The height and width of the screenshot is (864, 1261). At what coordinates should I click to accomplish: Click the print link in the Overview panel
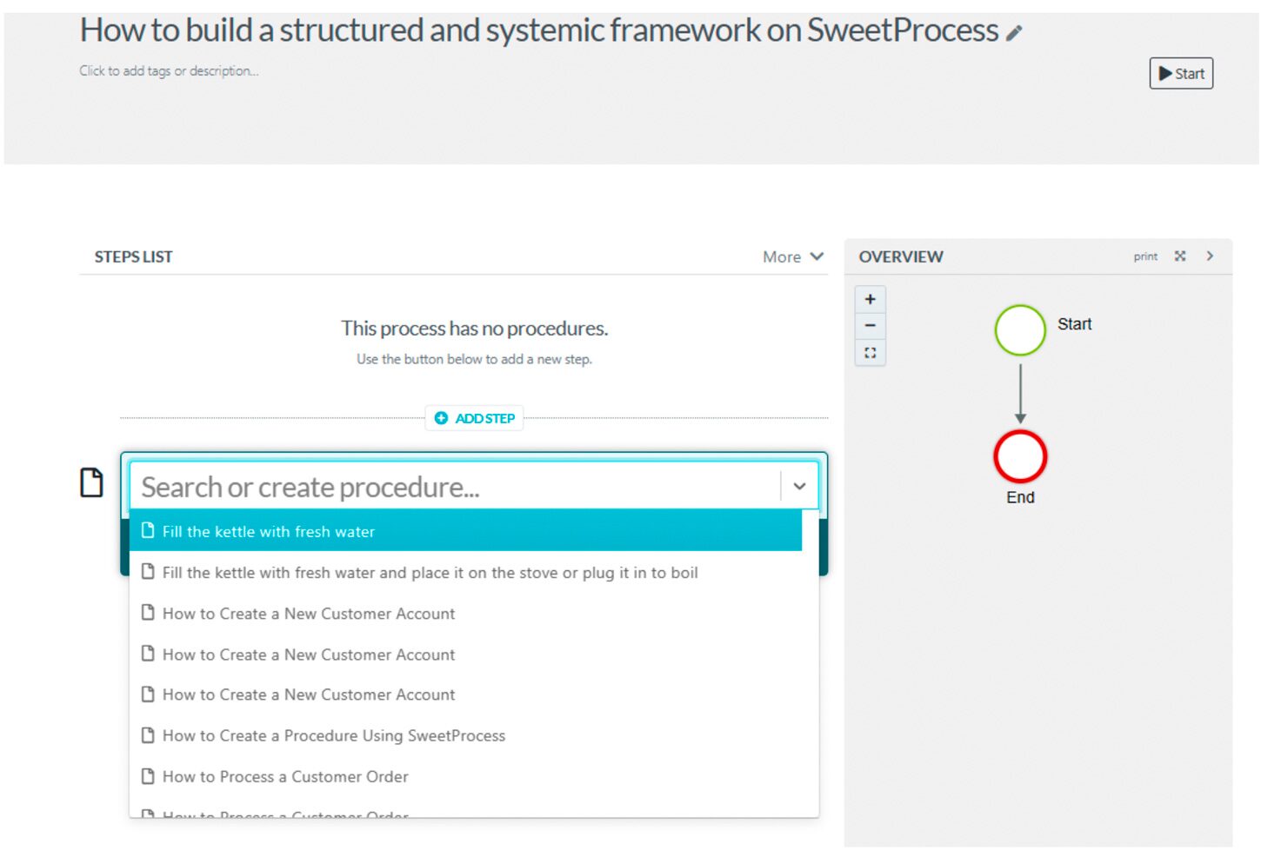(1145, 256)
